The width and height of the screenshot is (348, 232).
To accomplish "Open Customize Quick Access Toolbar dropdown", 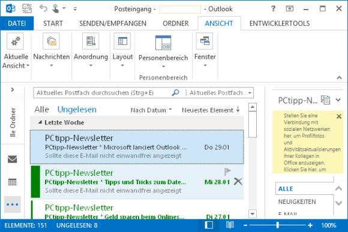I will coord(75,9).
